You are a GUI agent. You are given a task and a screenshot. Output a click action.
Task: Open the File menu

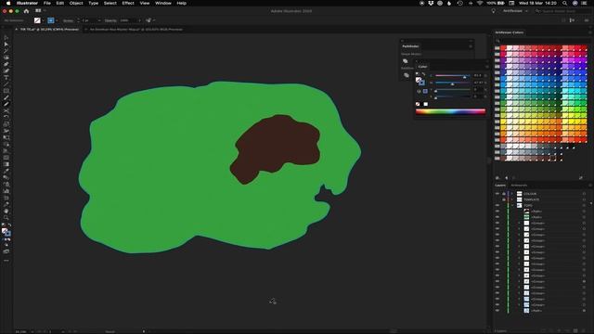click(x=47, y=3)
